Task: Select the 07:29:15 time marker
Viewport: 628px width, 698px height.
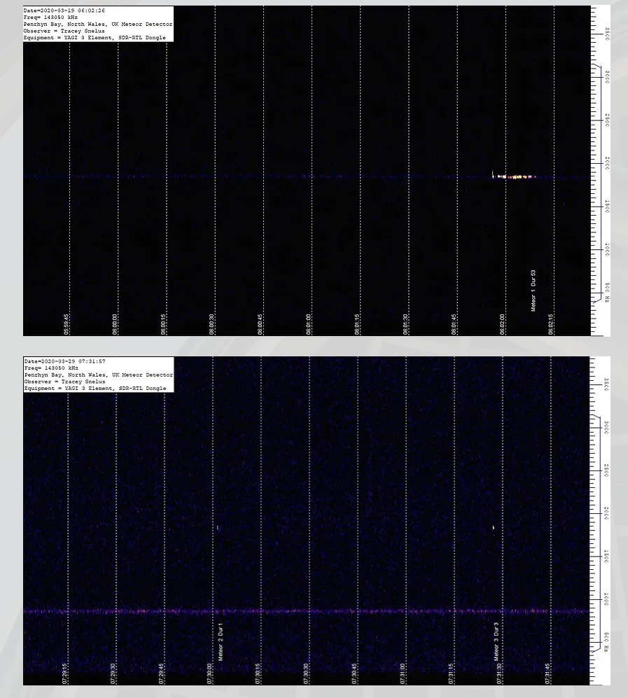Action: pos(64,673)
